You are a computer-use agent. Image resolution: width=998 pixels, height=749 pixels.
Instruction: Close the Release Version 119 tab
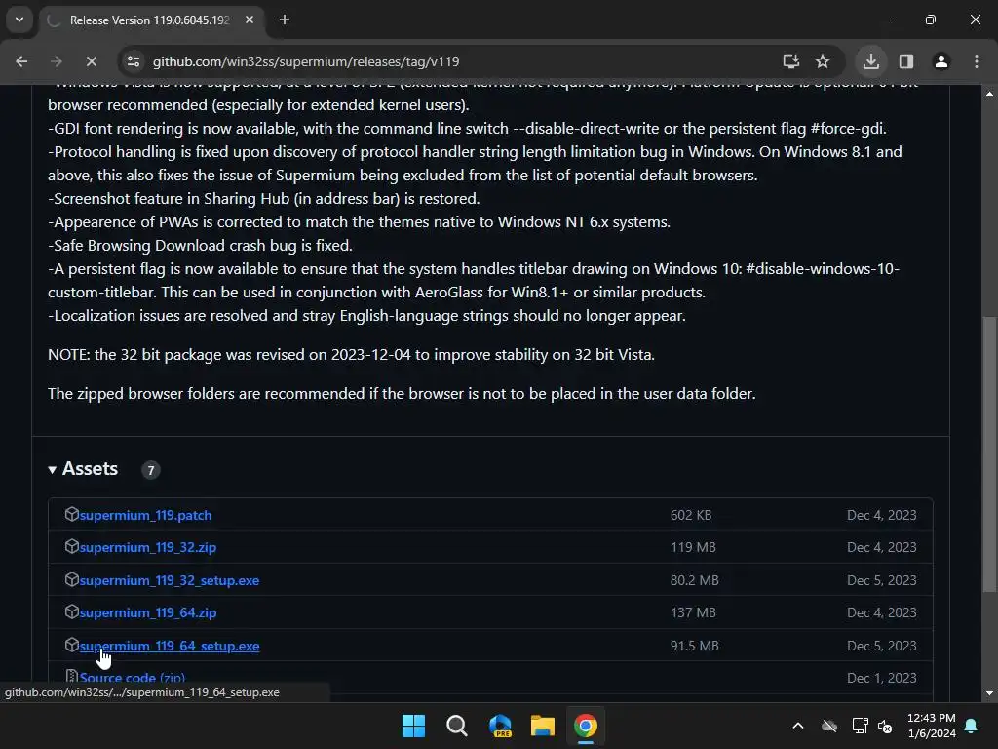249,20
